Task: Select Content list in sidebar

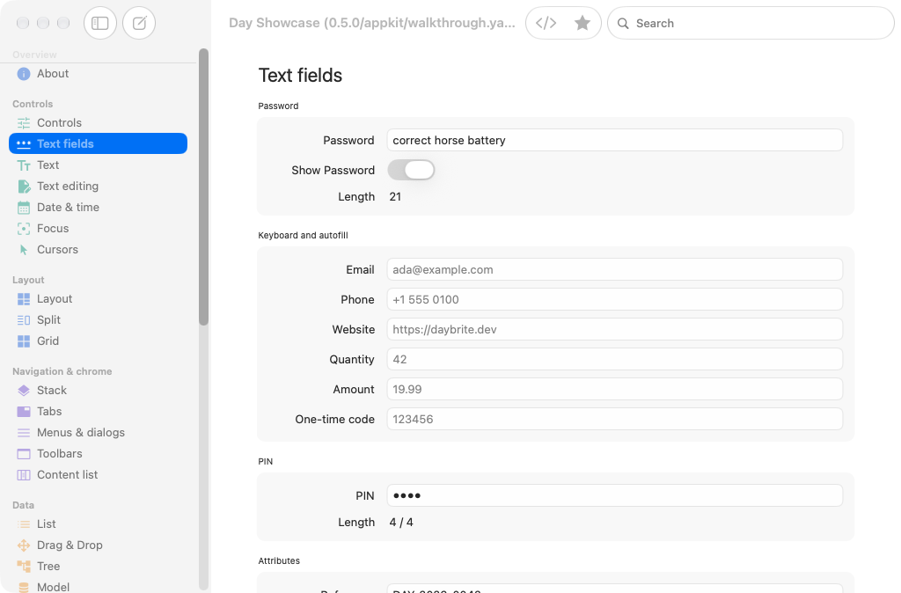Action: tap(99, 474)
